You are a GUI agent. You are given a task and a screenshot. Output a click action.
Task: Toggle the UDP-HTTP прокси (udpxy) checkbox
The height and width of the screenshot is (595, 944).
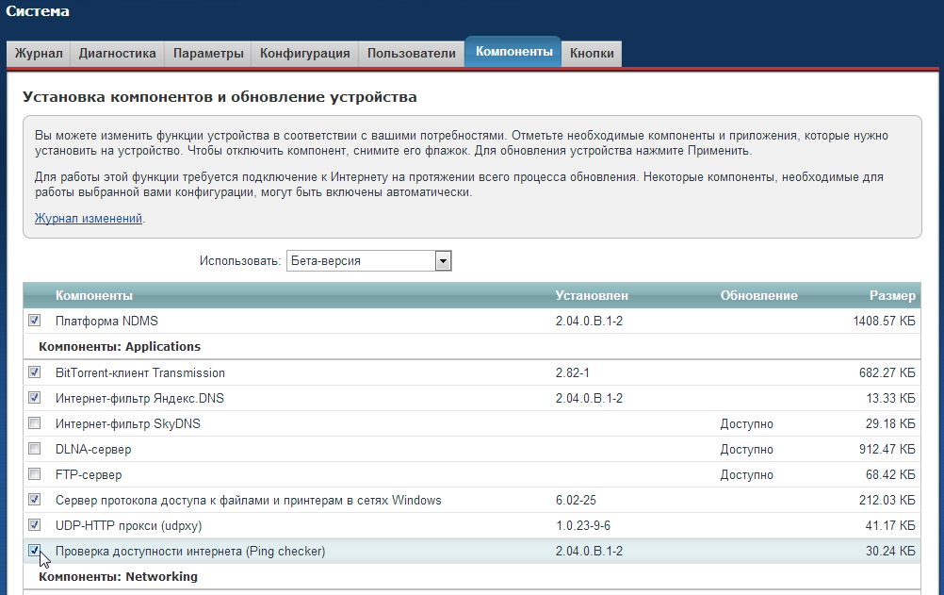(x=35, y=525)
